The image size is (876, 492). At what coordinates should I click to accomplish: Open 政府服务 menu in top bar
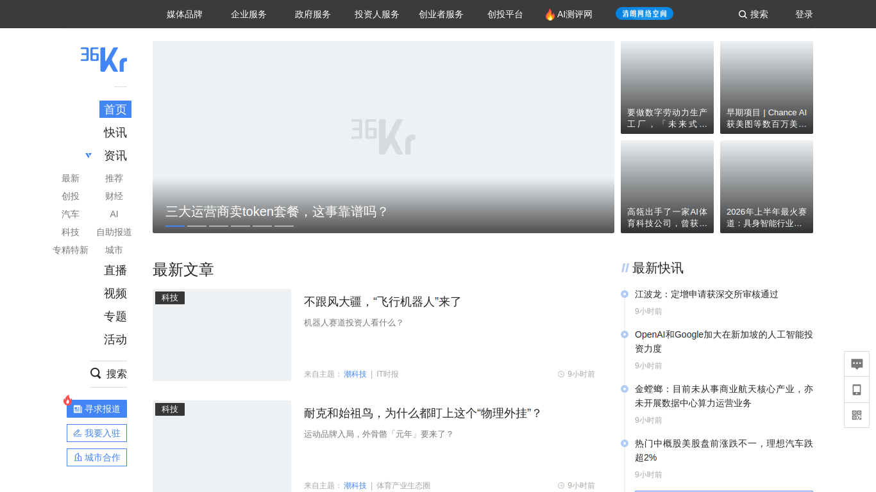[x=313, y=14]
